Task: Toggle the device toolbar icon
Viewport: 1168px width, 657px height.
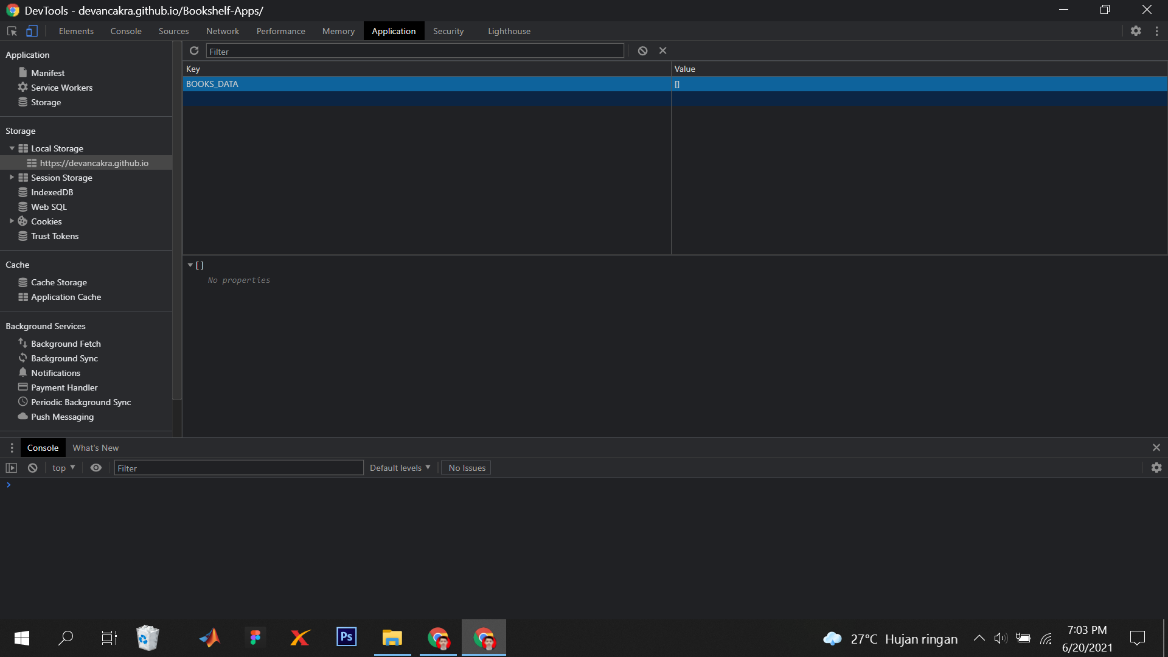Action: tap(32, 31)
